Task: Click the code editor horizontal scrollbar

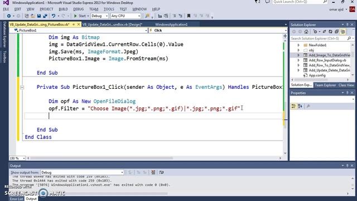Action: click(x=102, y=158)
